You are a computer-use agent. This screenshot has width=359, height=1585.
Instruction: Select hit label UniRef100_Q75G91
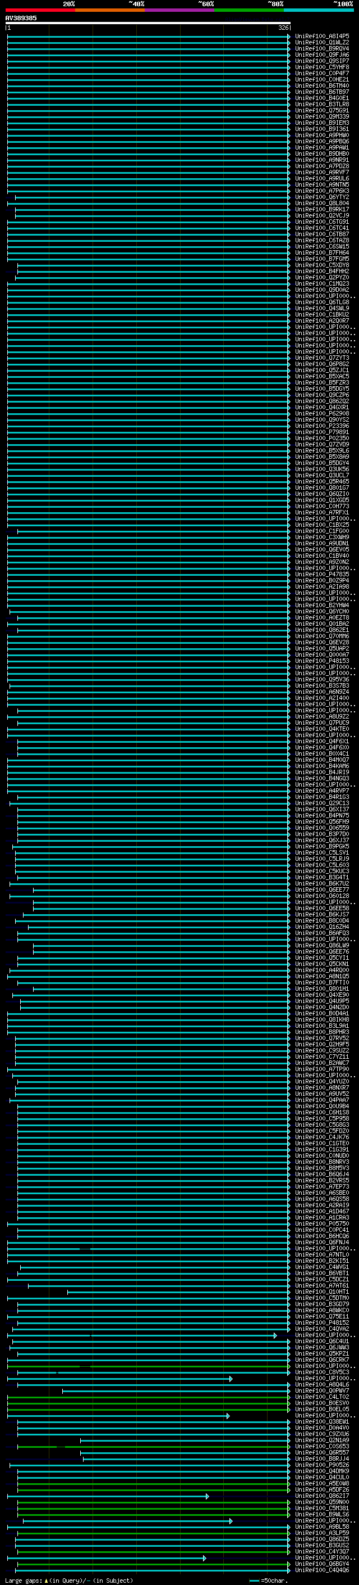pyautogui.click(x=322, y=110)
